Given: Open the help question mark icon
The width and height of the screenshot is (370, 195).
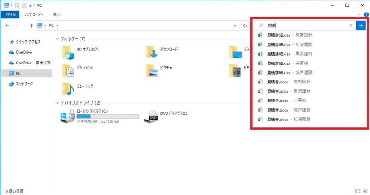Looking at the screenshot, I should click(366, 15).
